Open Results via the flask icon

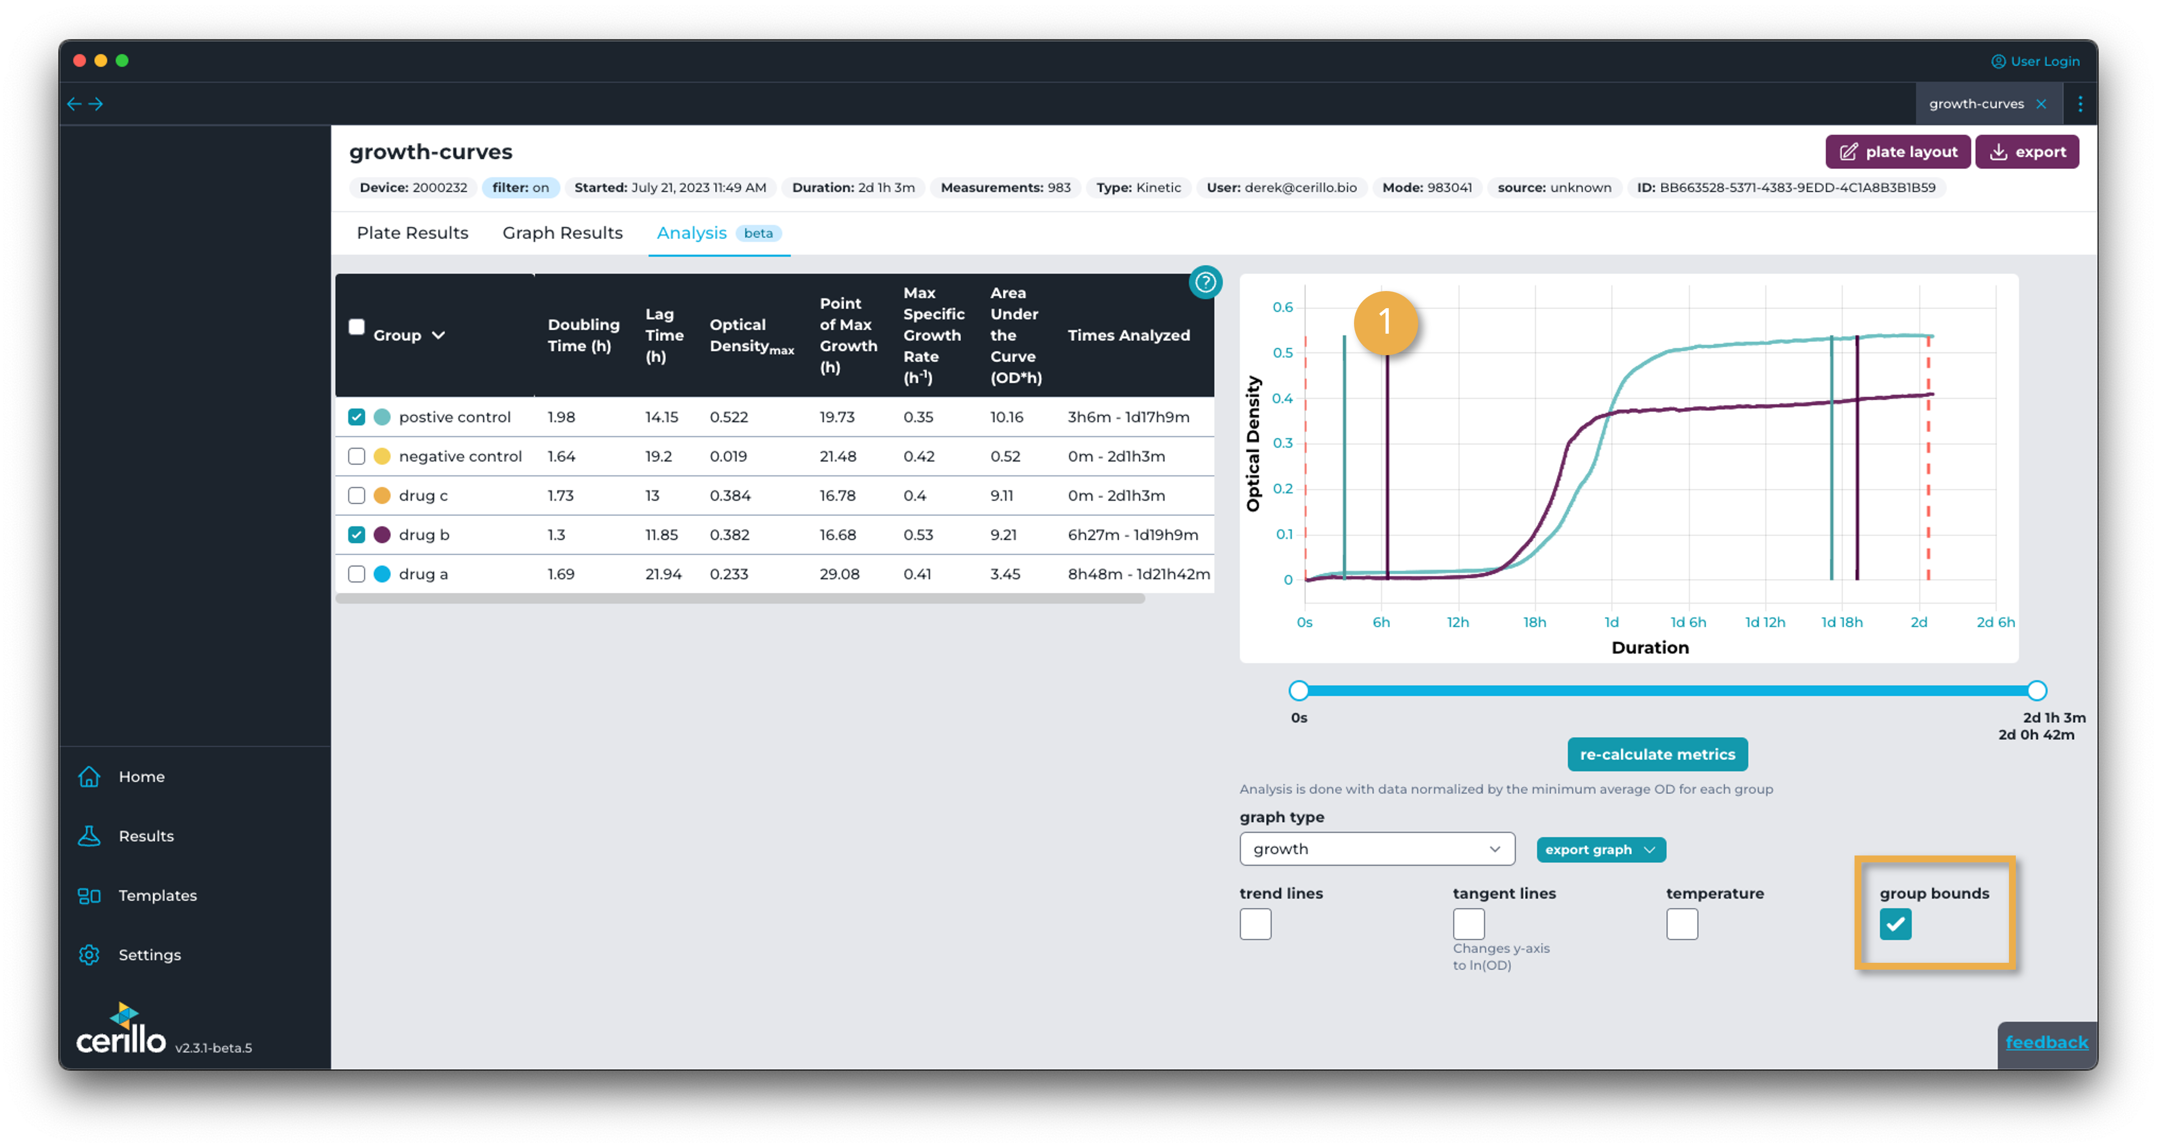(90, 836)
